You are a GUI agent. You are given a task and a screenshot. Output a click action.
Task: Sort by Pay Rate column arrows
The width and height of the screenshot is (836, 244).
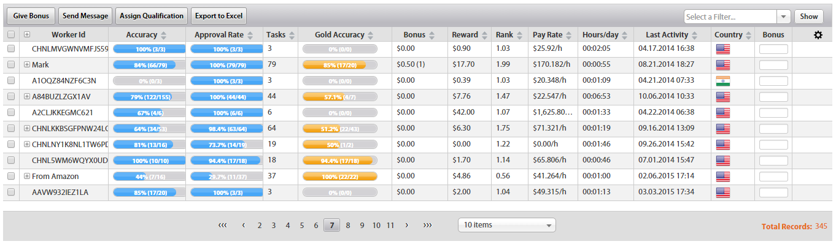[x=568, y=36]
